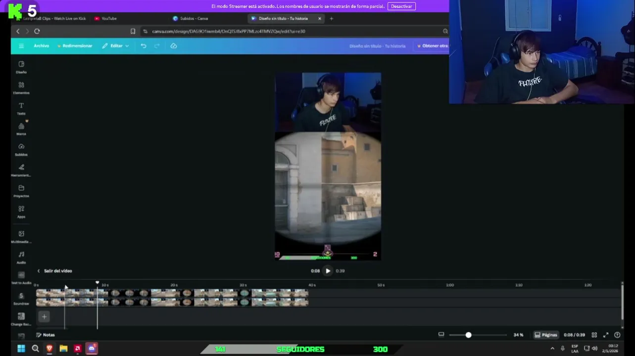The image size is (635, 356).
Task: Enter fullscreen presentation mode
Action: pos(606,335)
